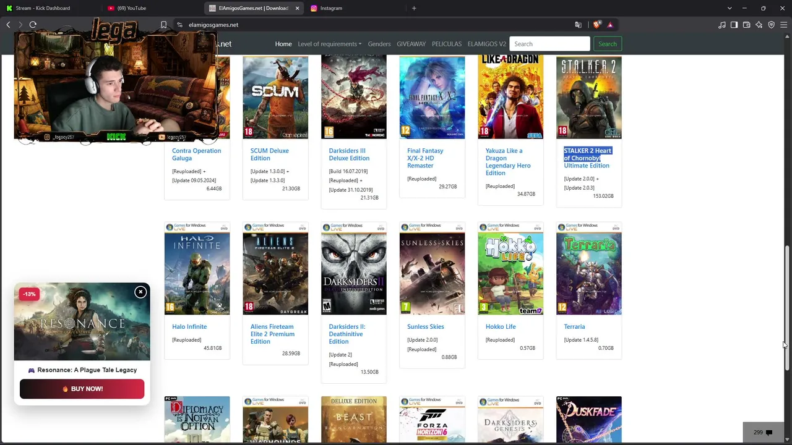The width and height of the screenshot is (792, 445).
Task: Click the BUY NOW ad button
Action: coord(82,389)
